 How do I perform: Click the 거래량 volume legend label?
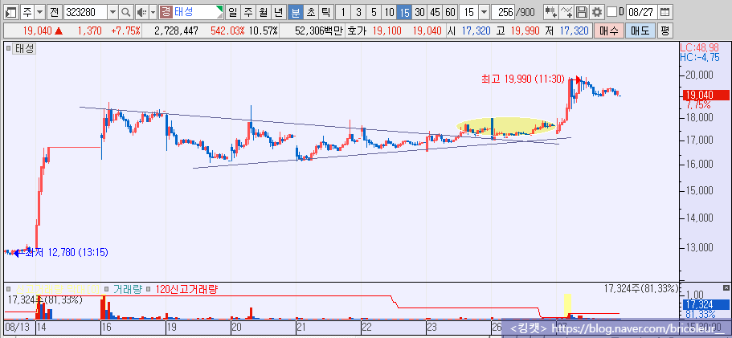click(x=128, y=290)
